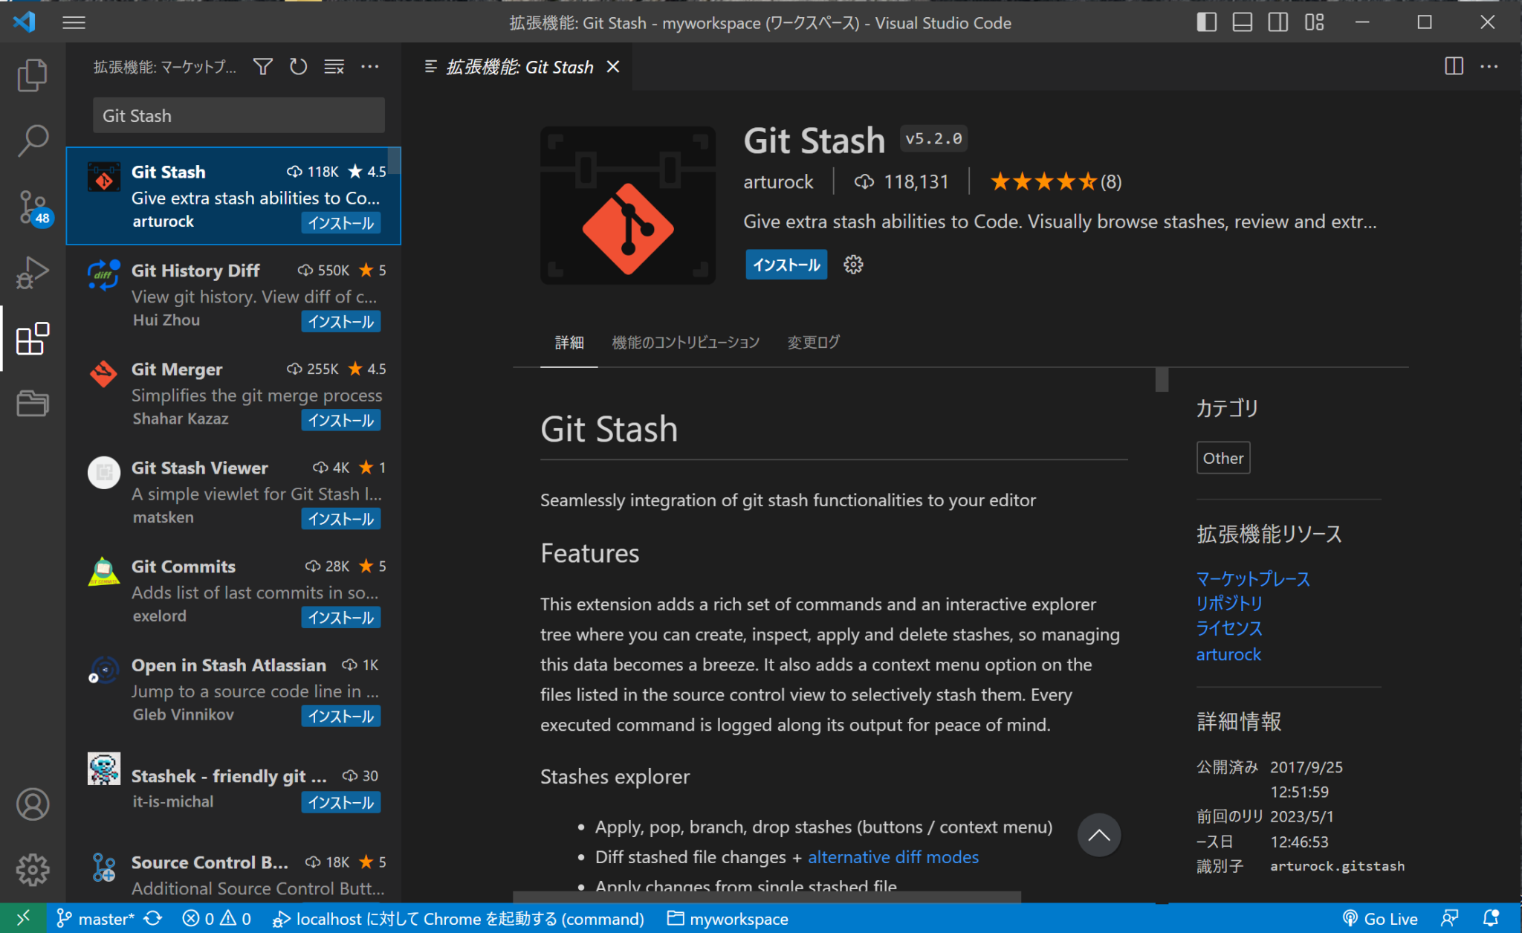Open the extensions filter funnel icon
Image resolution: width=1522 pixels, height=933 pixels.
point(262,66)
